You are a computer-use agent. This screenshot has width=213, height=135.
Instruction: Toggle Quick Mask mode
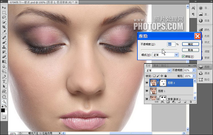[4, 117]
